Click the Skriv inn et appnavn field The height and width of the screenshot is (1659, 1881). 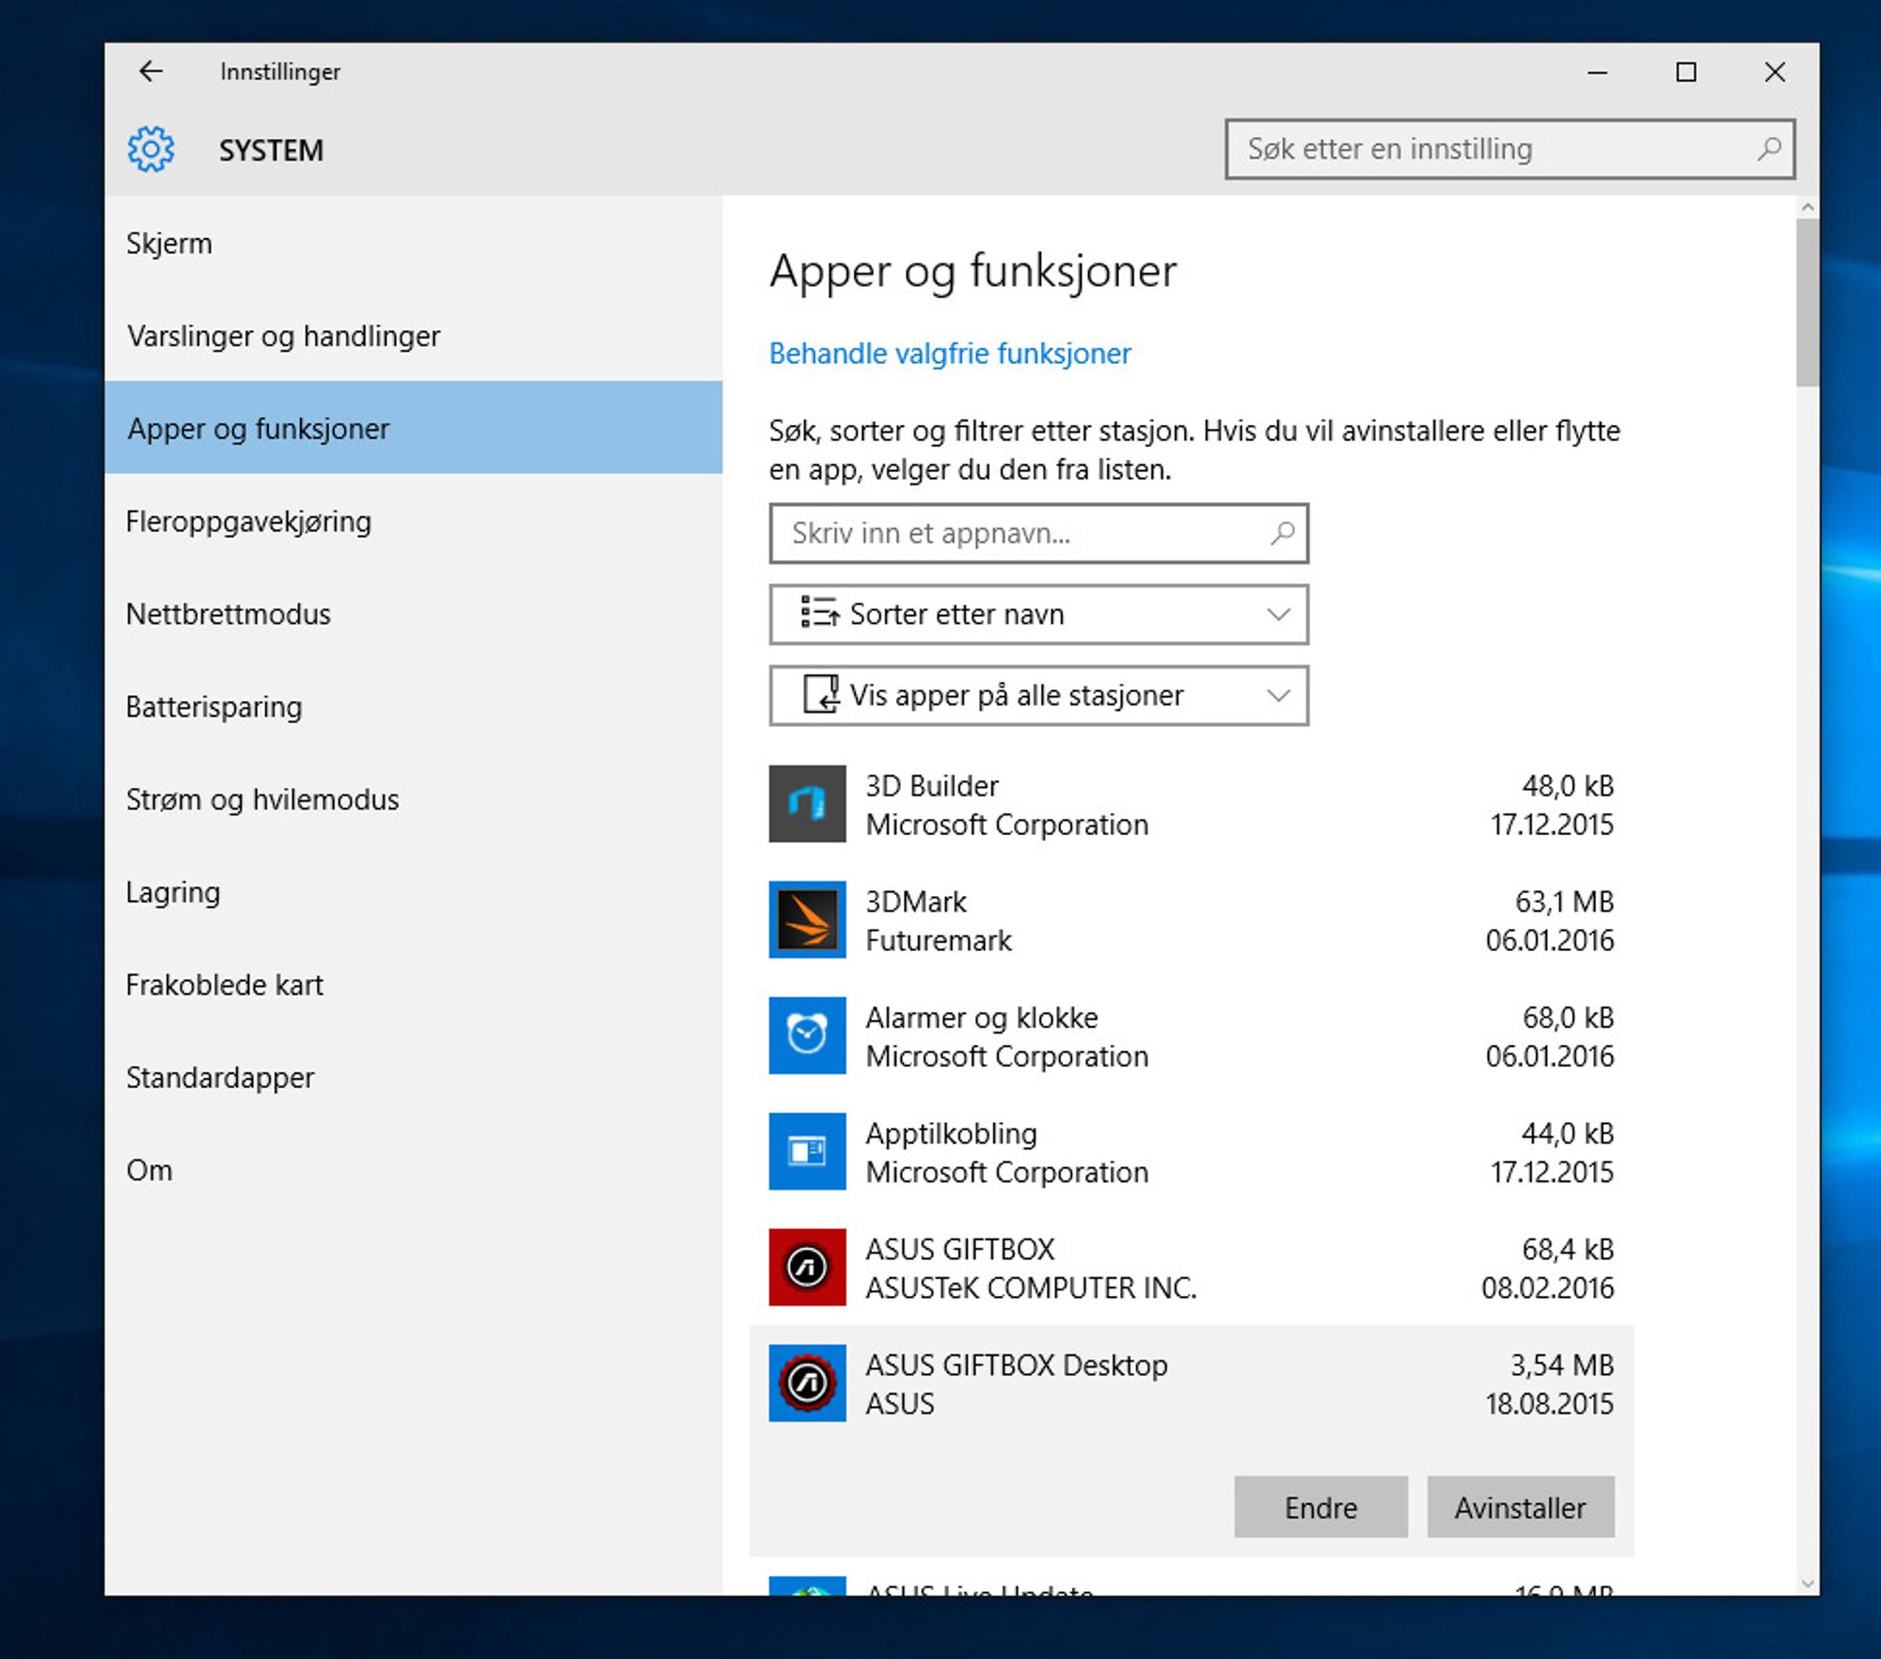tap(1038, 533)
